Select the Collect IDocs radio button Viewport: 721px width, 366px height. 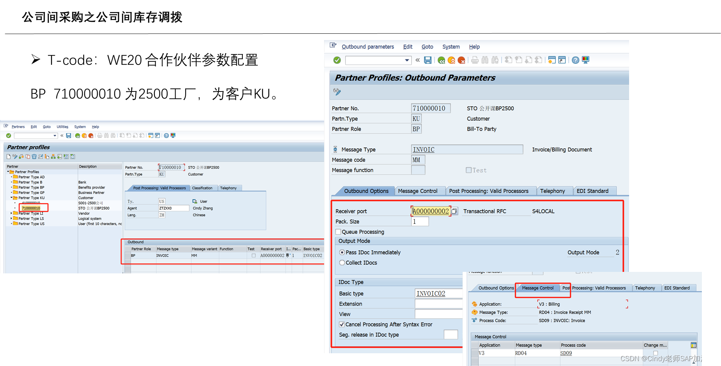342,262
